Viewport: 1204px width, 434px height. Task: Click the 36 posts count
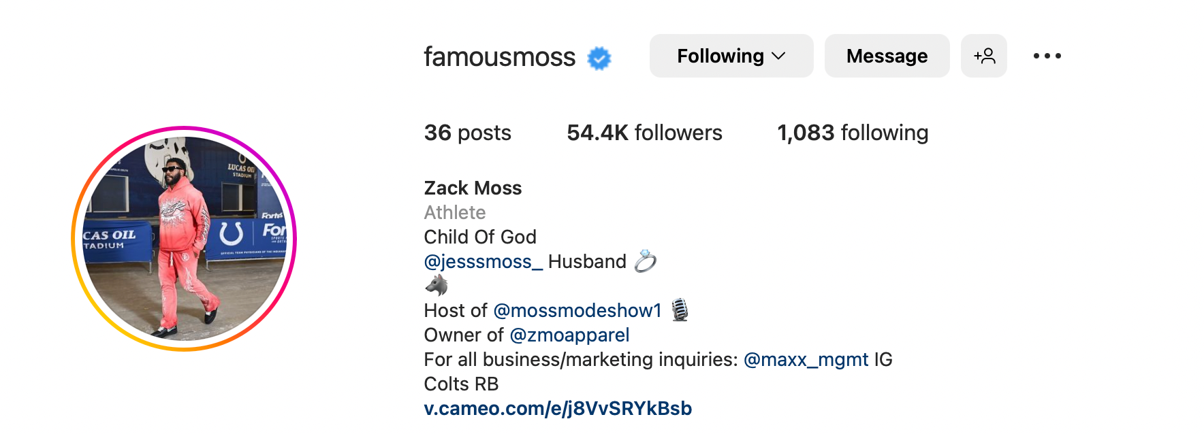click(467, 133)
